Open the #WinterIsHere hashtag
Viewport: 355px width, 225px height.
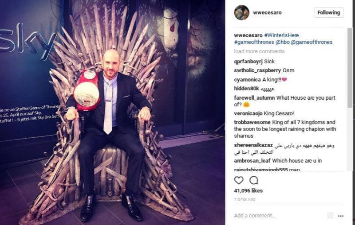281,35
